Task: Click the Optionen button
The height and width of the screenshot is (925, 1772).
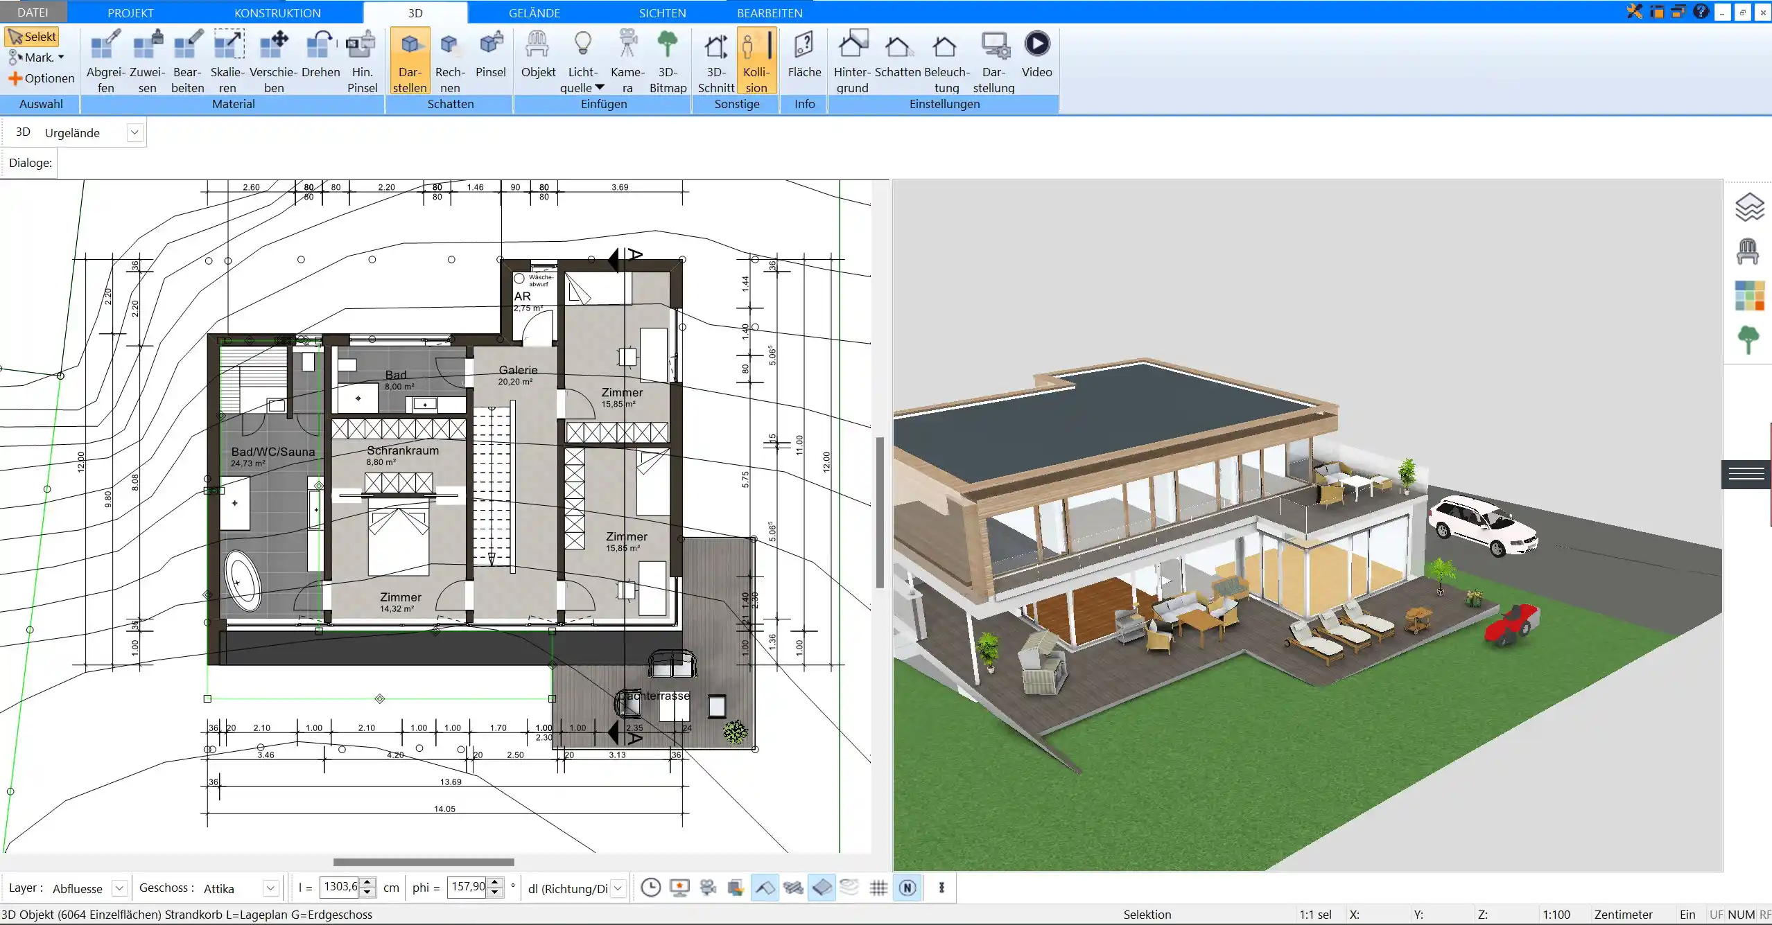Action: 42,78
